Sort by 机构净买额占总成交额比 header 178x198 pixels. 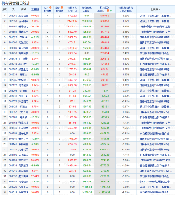click(x=126, y=9)
